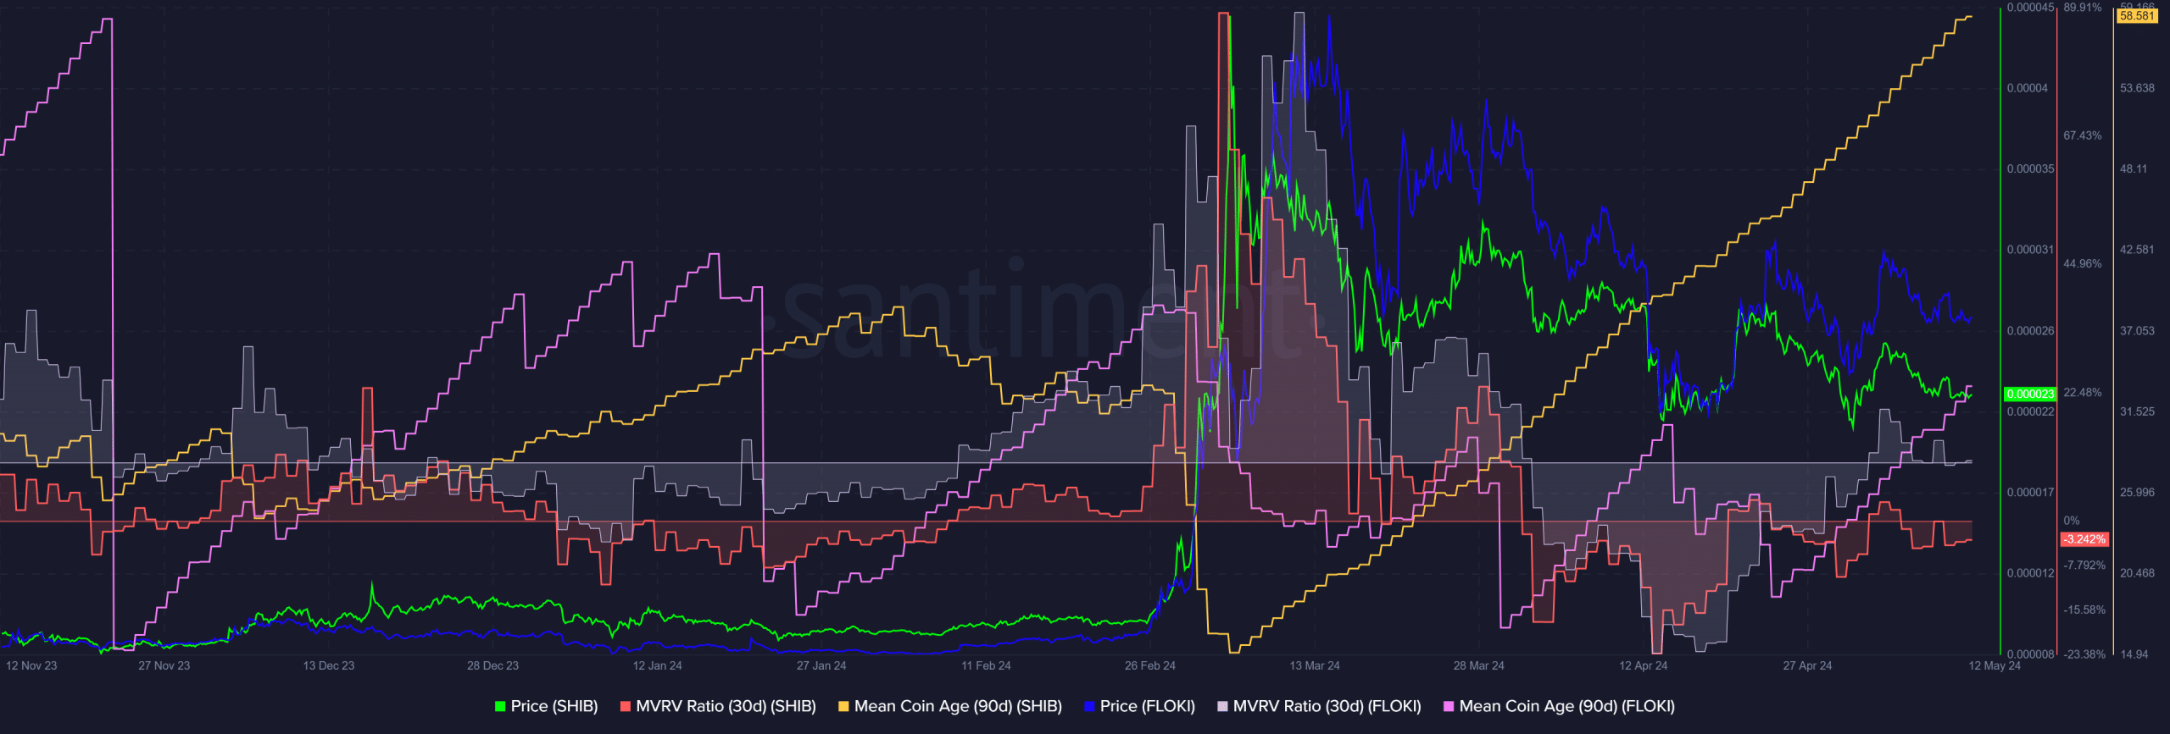Click the orange Mean Coin Age (SHIB) swatch
Image resolution: width=2170 pixels, height=734 pixels.
click(x=843, y=706)
